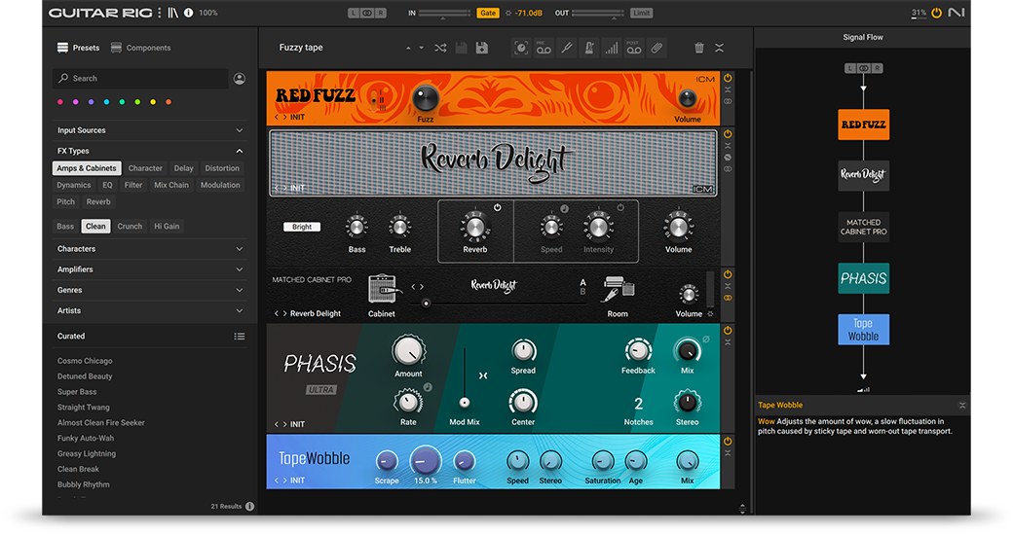The width and height of the screenshot is (1013, 535).
Task: Expand the Amplifiers section
Action: (x=150, y=269)
